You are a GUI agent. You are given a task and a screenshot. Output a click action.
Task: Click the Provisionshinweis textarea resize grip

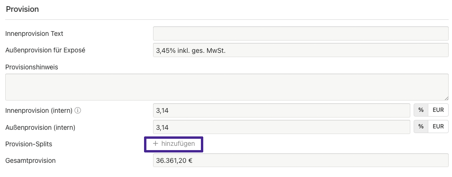[446, 98]
